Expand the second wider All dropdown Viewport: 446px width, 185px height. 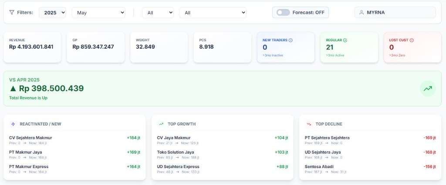[213, 13]
